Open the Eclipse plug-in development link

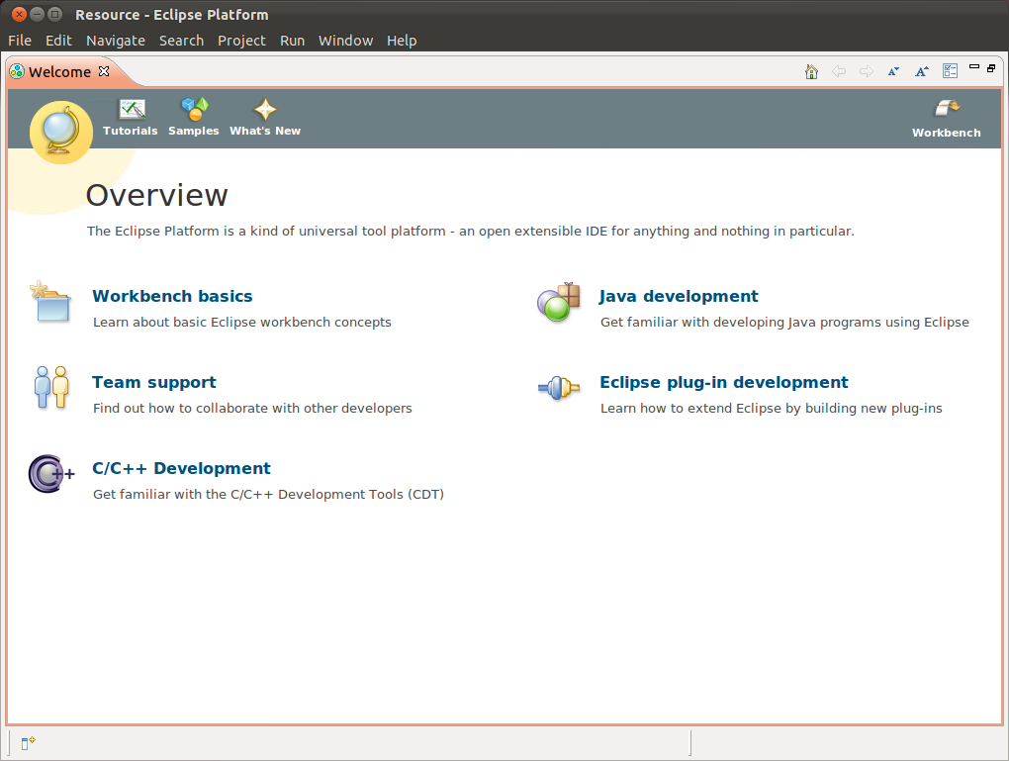(x=724, y=382)
